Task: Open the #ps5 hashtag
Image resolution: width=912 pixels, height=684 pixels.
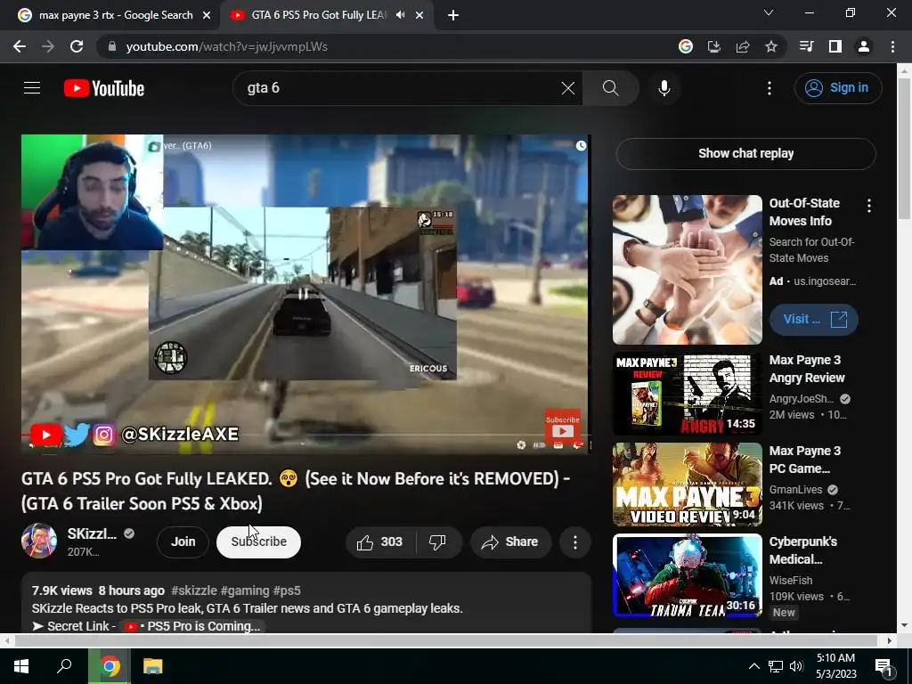Action: point(287,590)
